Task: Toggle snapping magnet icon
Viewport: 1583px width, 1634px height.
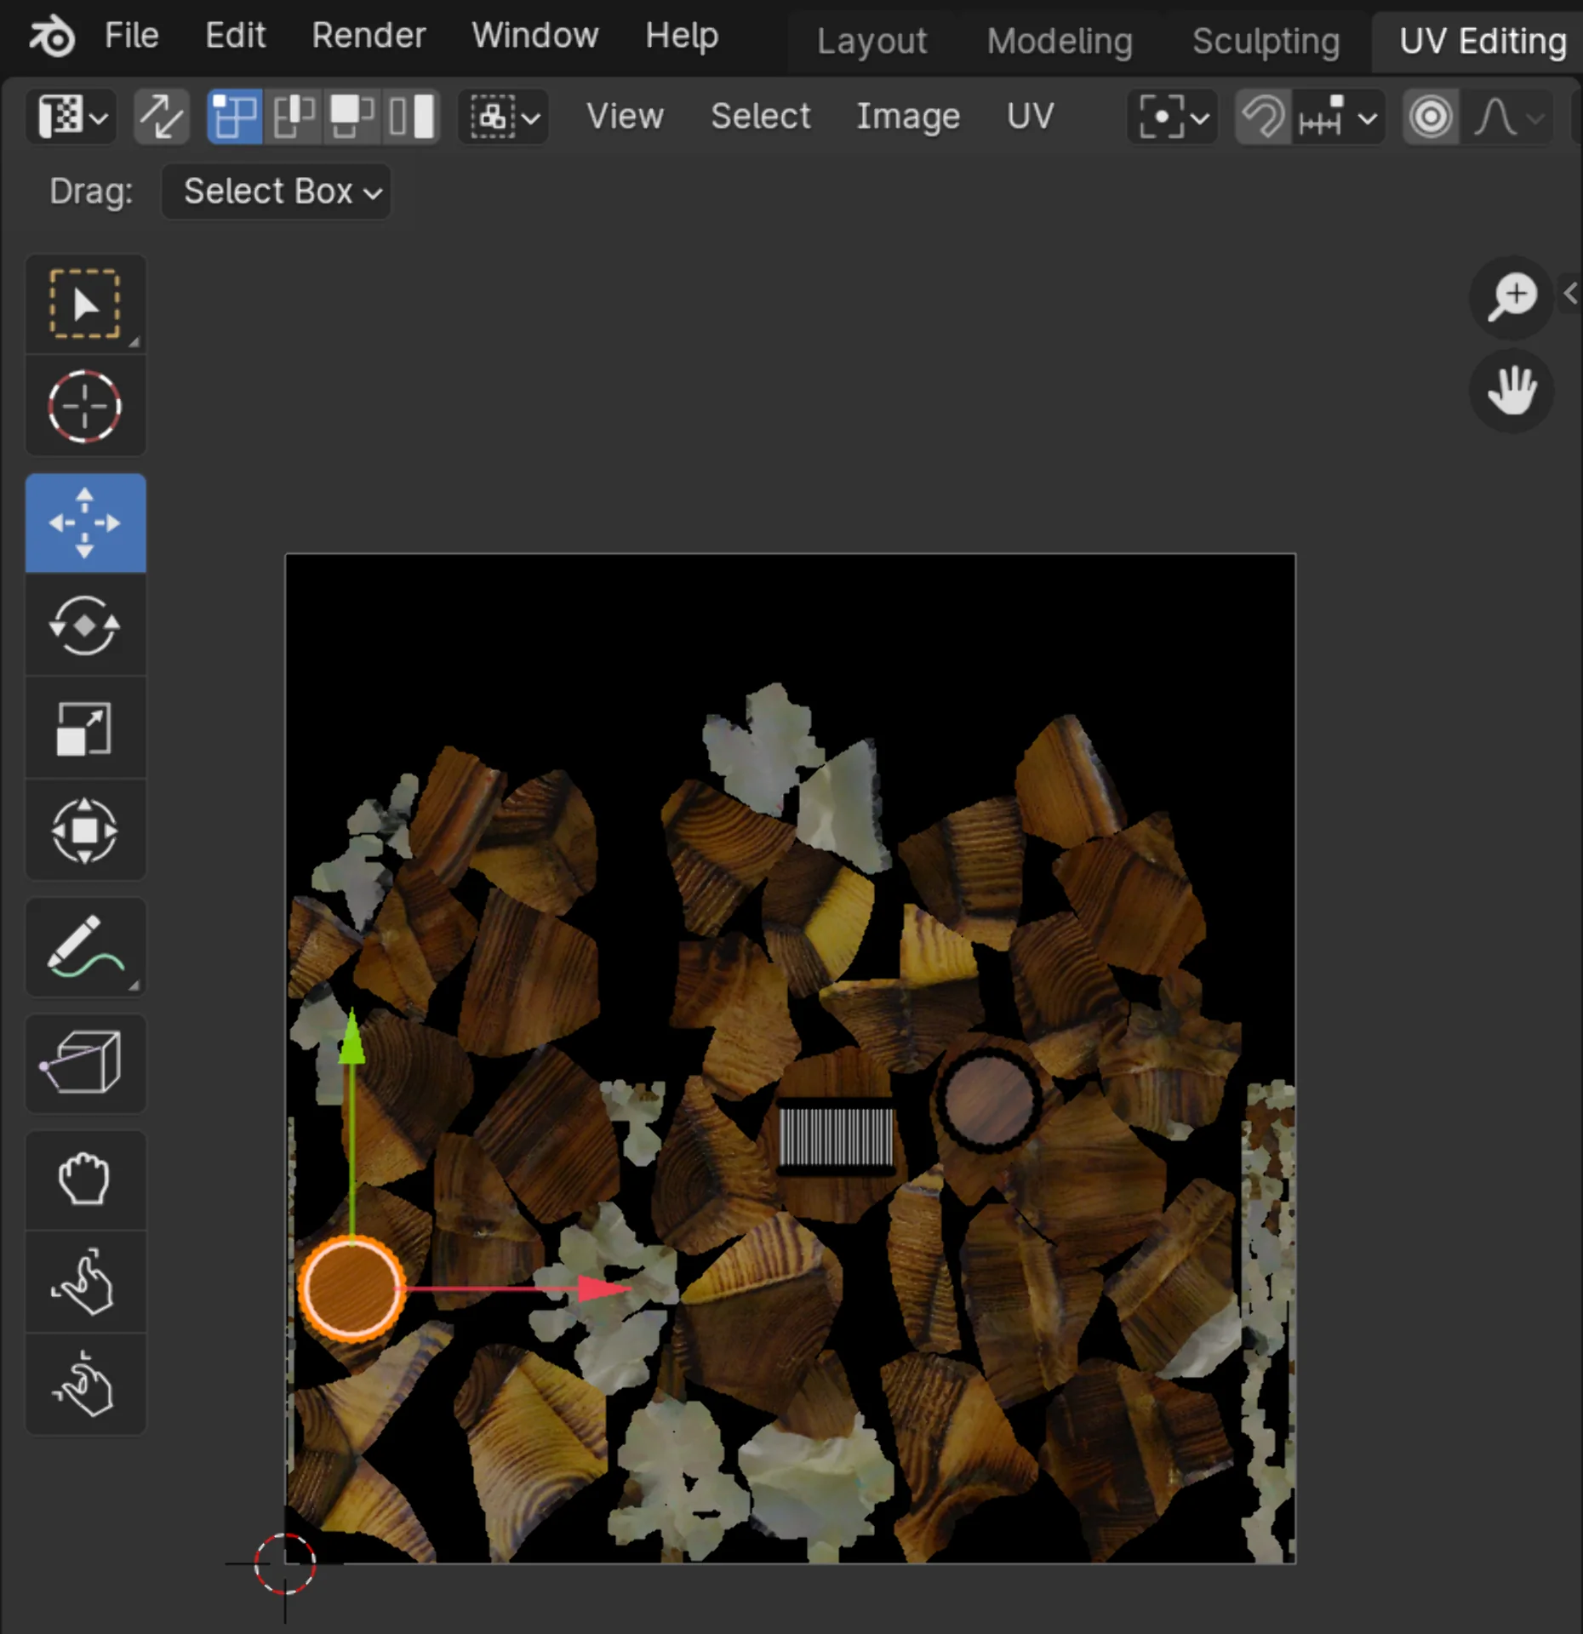Action: (1262, 117)
